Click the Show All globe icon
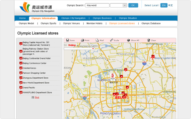Image resolution: width=191 pixels, height=119 pixels. click(x=128, y=40)
